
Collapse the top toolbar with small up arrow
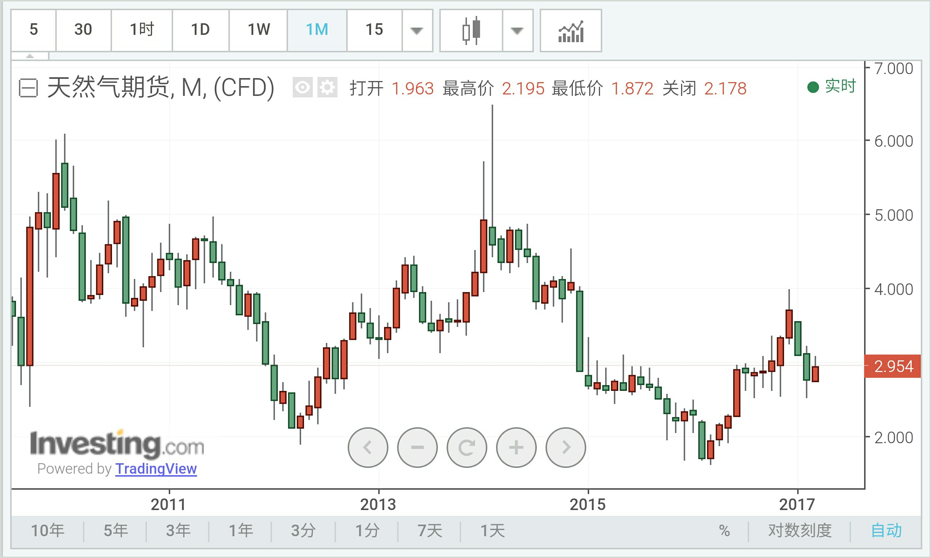[x=30, y=56]
